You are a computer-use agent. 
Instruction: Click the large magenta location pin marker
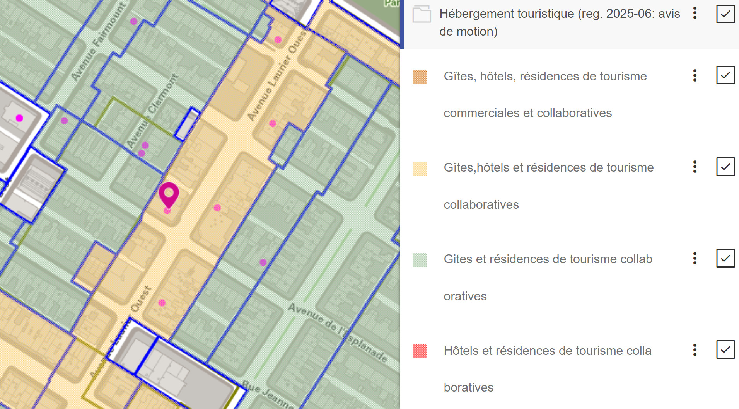coord(169,195)
